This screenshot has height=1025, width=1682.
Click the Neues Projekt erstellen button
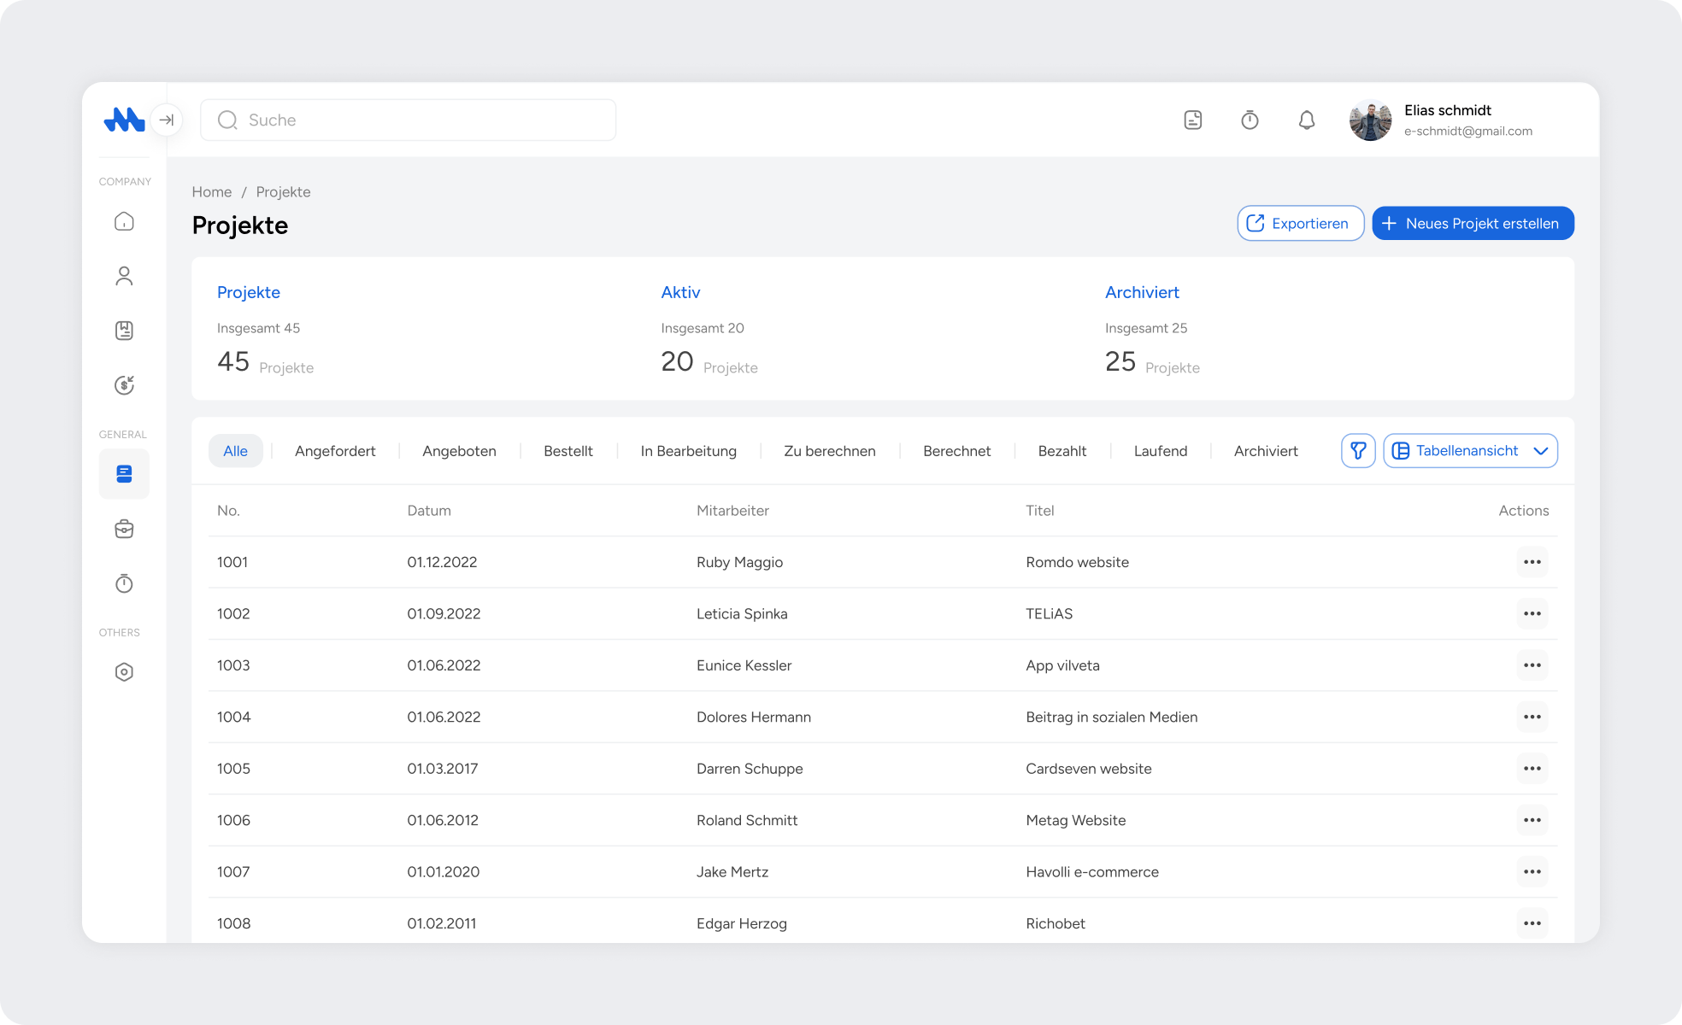pyautogui.click(x=1473, y=223)
